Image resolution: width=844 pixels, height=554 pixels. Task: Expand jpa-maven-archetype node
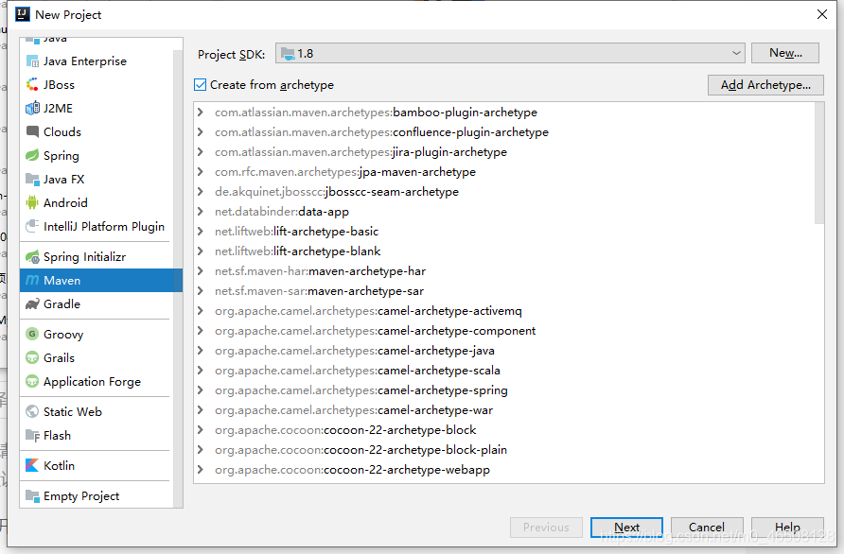pyautogui.click(x=201, y=171)
